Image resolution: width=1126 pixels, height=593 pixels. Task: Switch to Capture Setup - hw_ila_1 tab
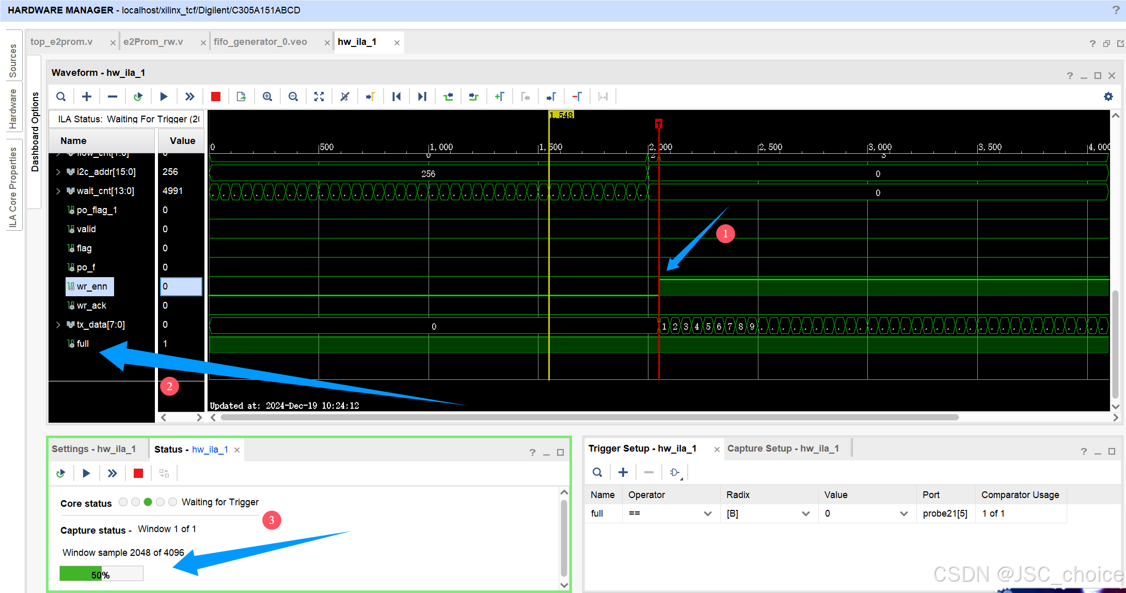783,448
